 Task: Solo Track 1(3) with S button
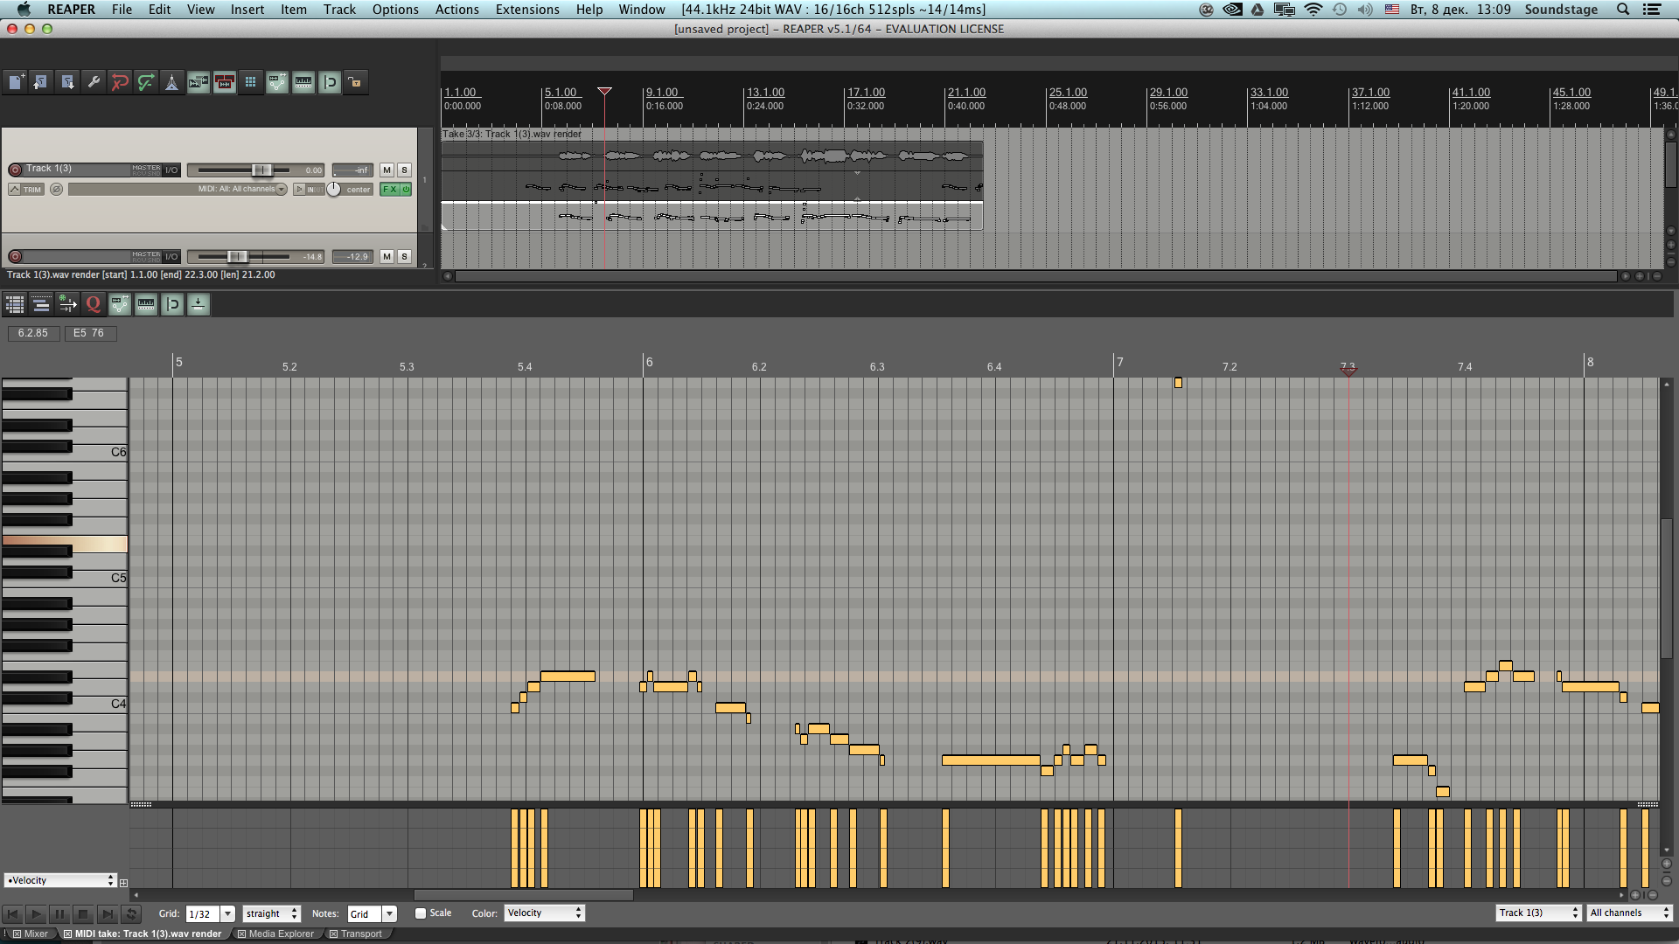[x=404, y=170]
